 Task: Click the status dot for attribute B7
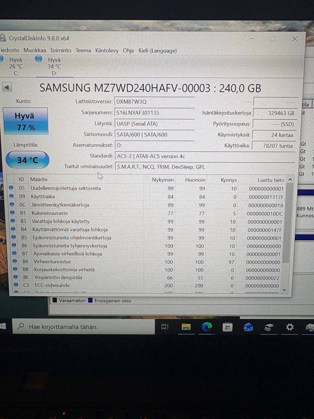[14, 253]
